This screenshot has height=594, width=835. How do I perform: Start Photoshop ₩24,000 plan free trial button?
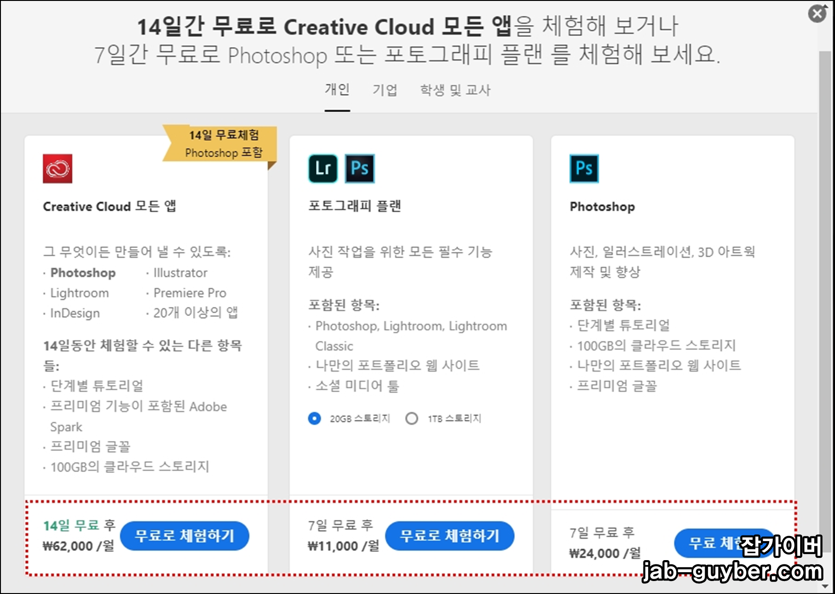[x=724, y=543]
